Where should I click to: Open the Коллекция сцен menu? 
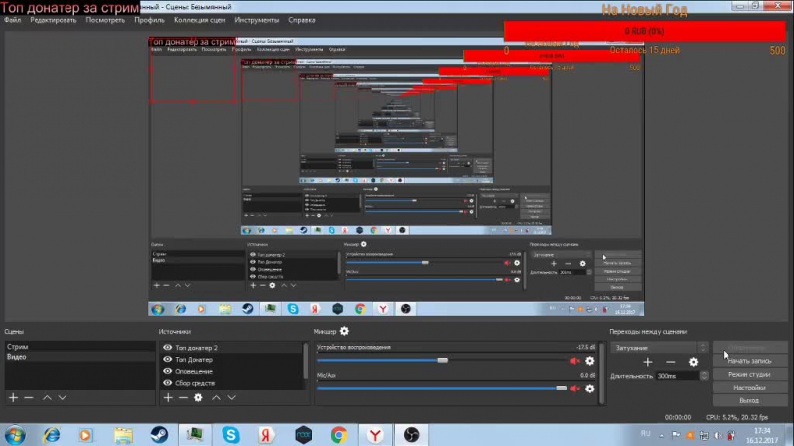[199, 20]
